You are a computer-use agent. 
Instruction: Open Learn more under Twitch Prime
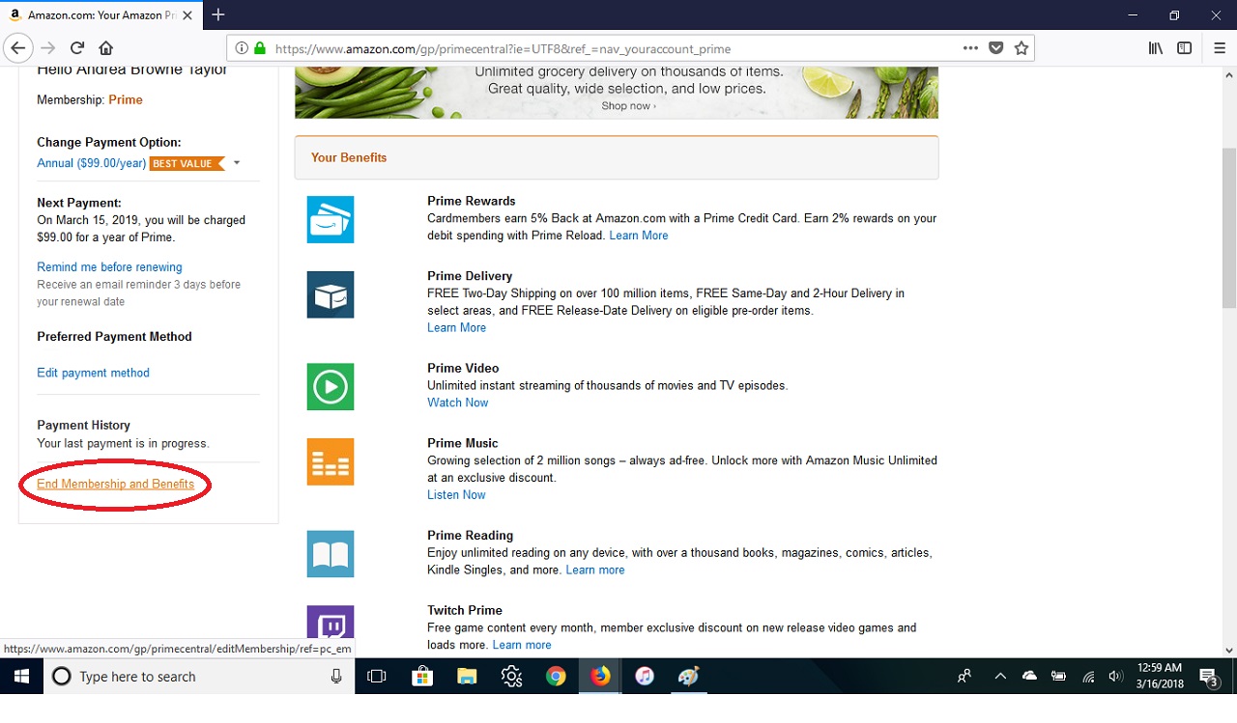coord(522,645)
